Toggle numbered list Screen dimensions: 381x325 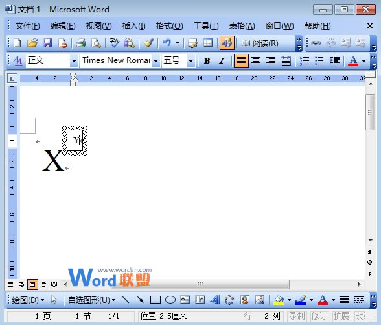(x=305, y=60)
